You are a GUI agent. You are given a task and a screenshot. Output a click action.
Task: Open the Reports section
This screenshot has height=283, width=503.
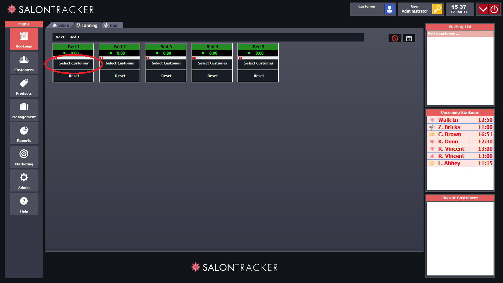pos(24,133)
